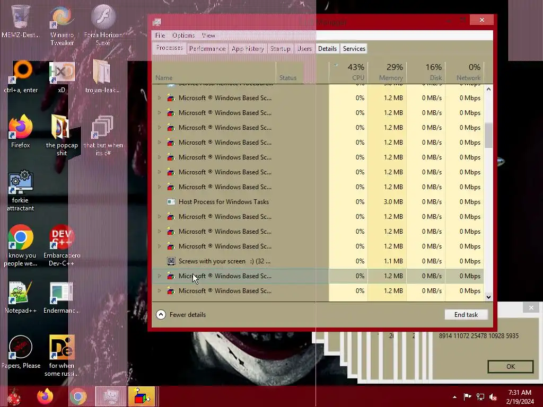This screenshot has width=543, height=407.
Task: Open the Forza Horizon 5.exe desktop icon
Action: [x=103, y=25]
